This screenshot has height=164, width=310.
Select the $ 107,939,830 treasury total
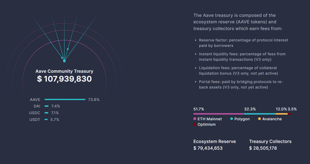pyautogui.click(x=64, y=79)
